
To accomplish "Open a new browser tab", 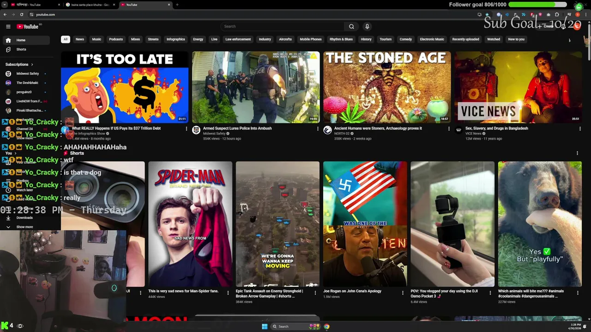I will tap(177, 5).
